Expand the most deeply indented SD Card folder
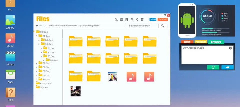Screen dimensions: 240x107 click(44, 60)
